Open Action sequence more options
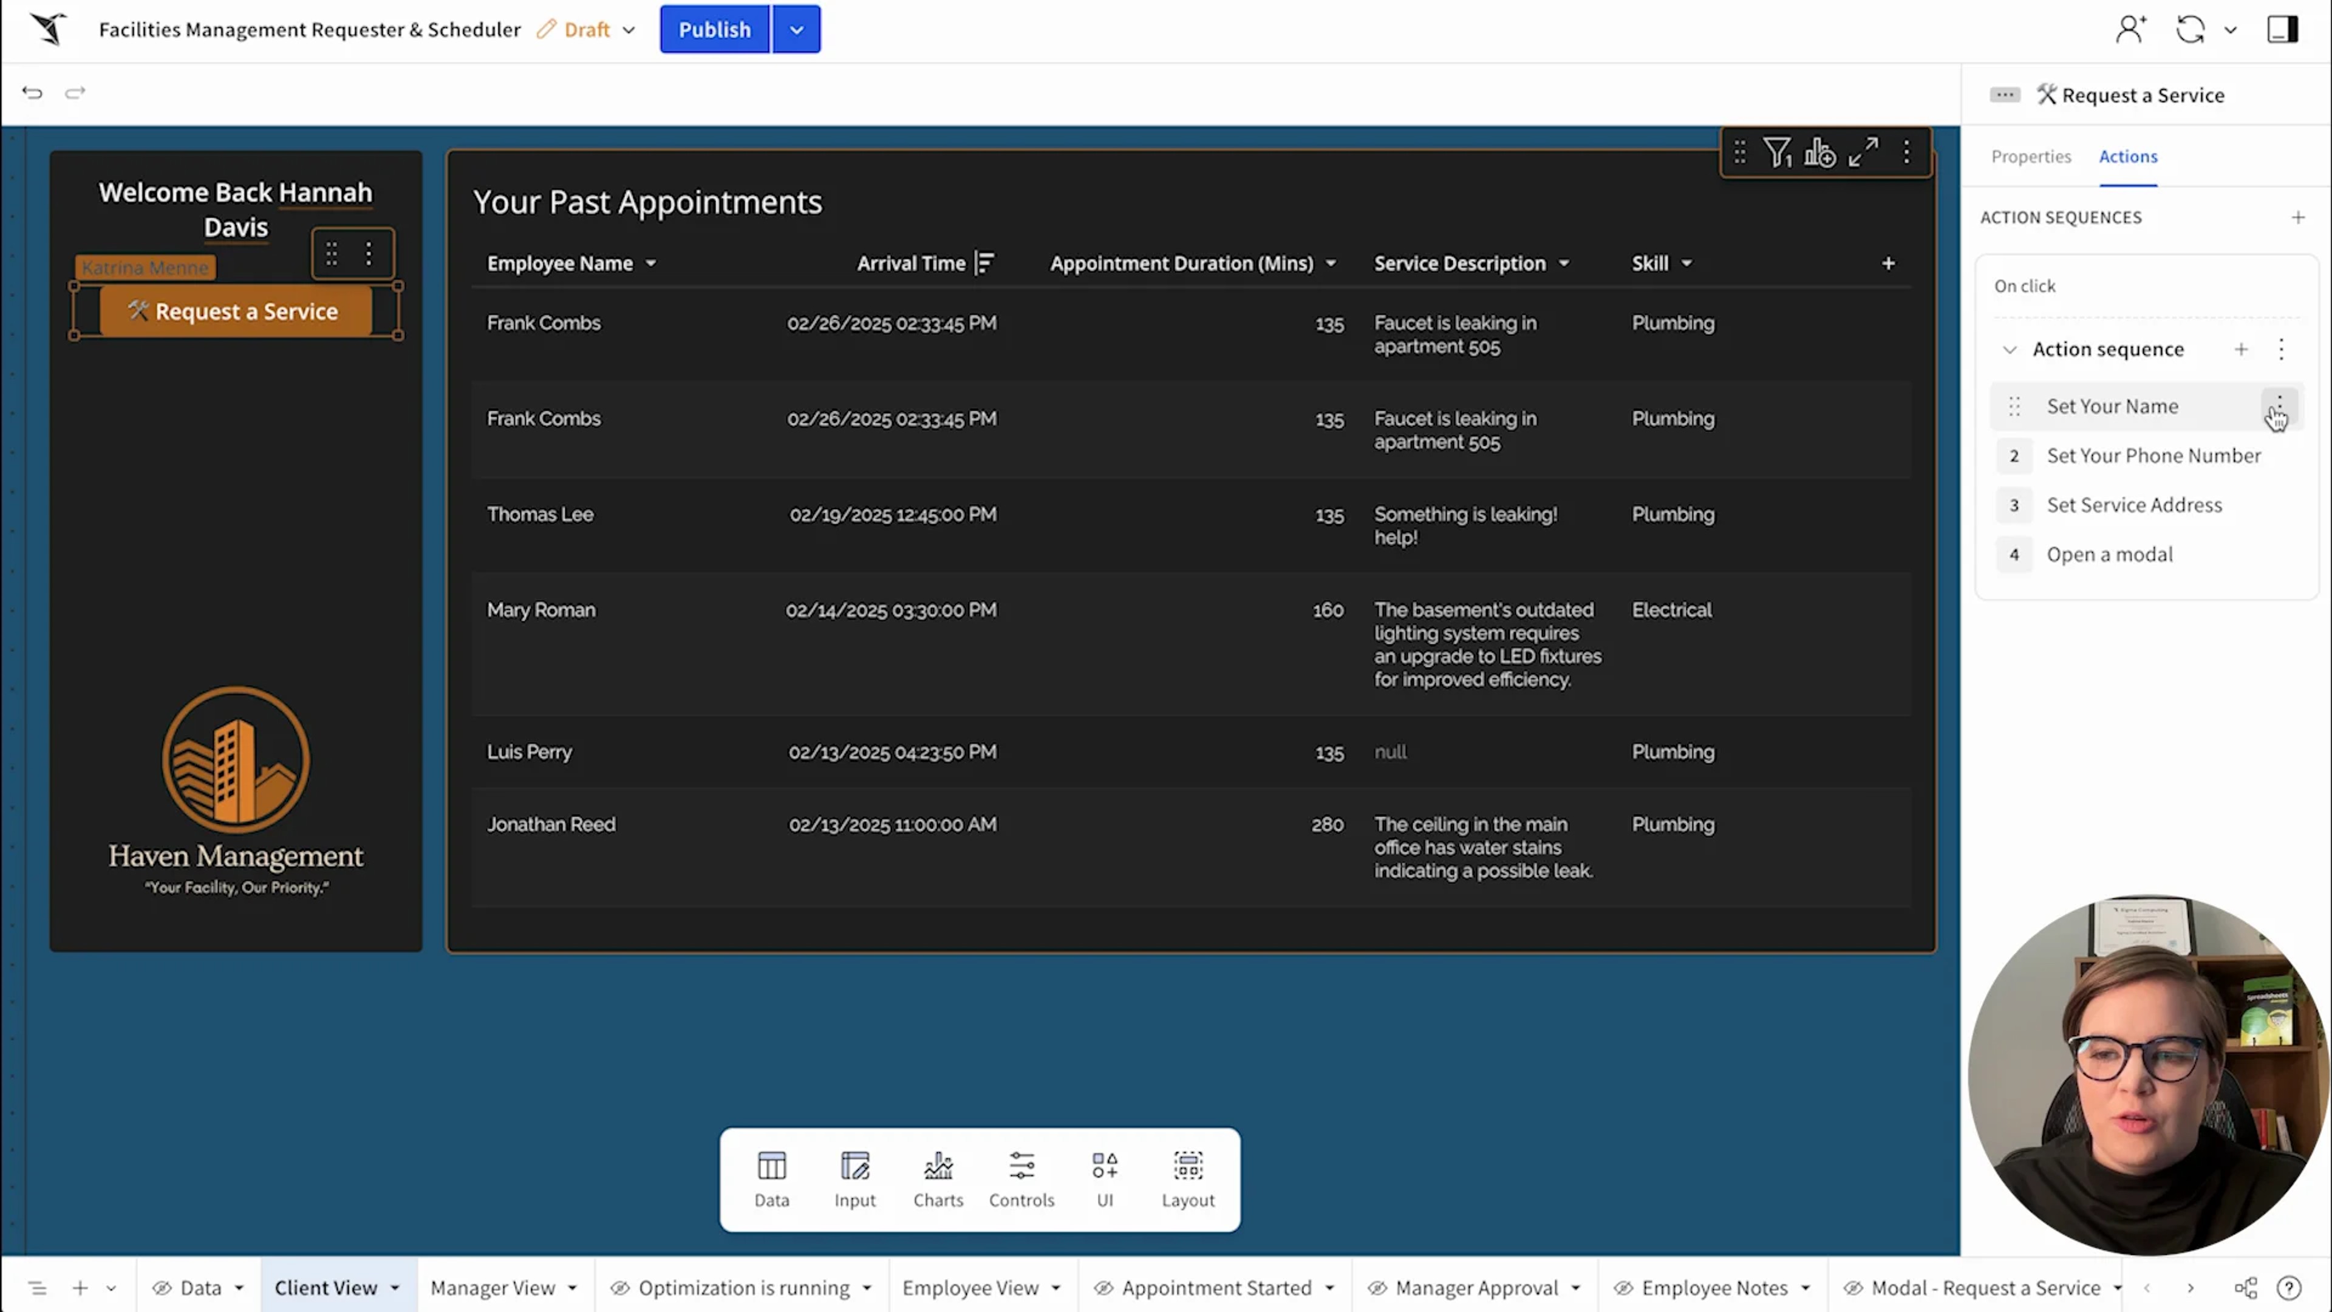This screenshot has height=1312, width=2332. [x=2282, y=349]
